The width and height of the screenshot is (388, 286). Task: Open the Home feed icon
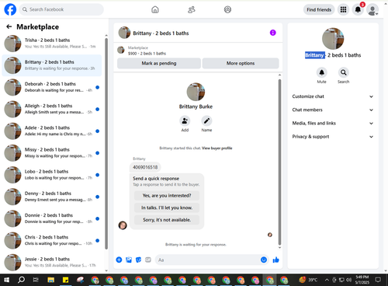[155, 9]
